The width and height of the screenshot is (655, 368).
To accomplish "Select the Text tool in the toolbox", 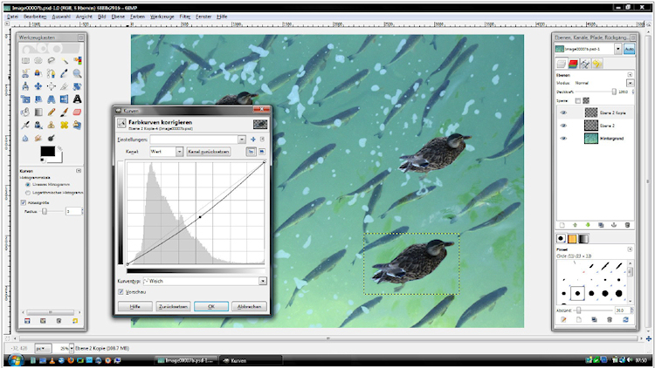I will 78,99.
